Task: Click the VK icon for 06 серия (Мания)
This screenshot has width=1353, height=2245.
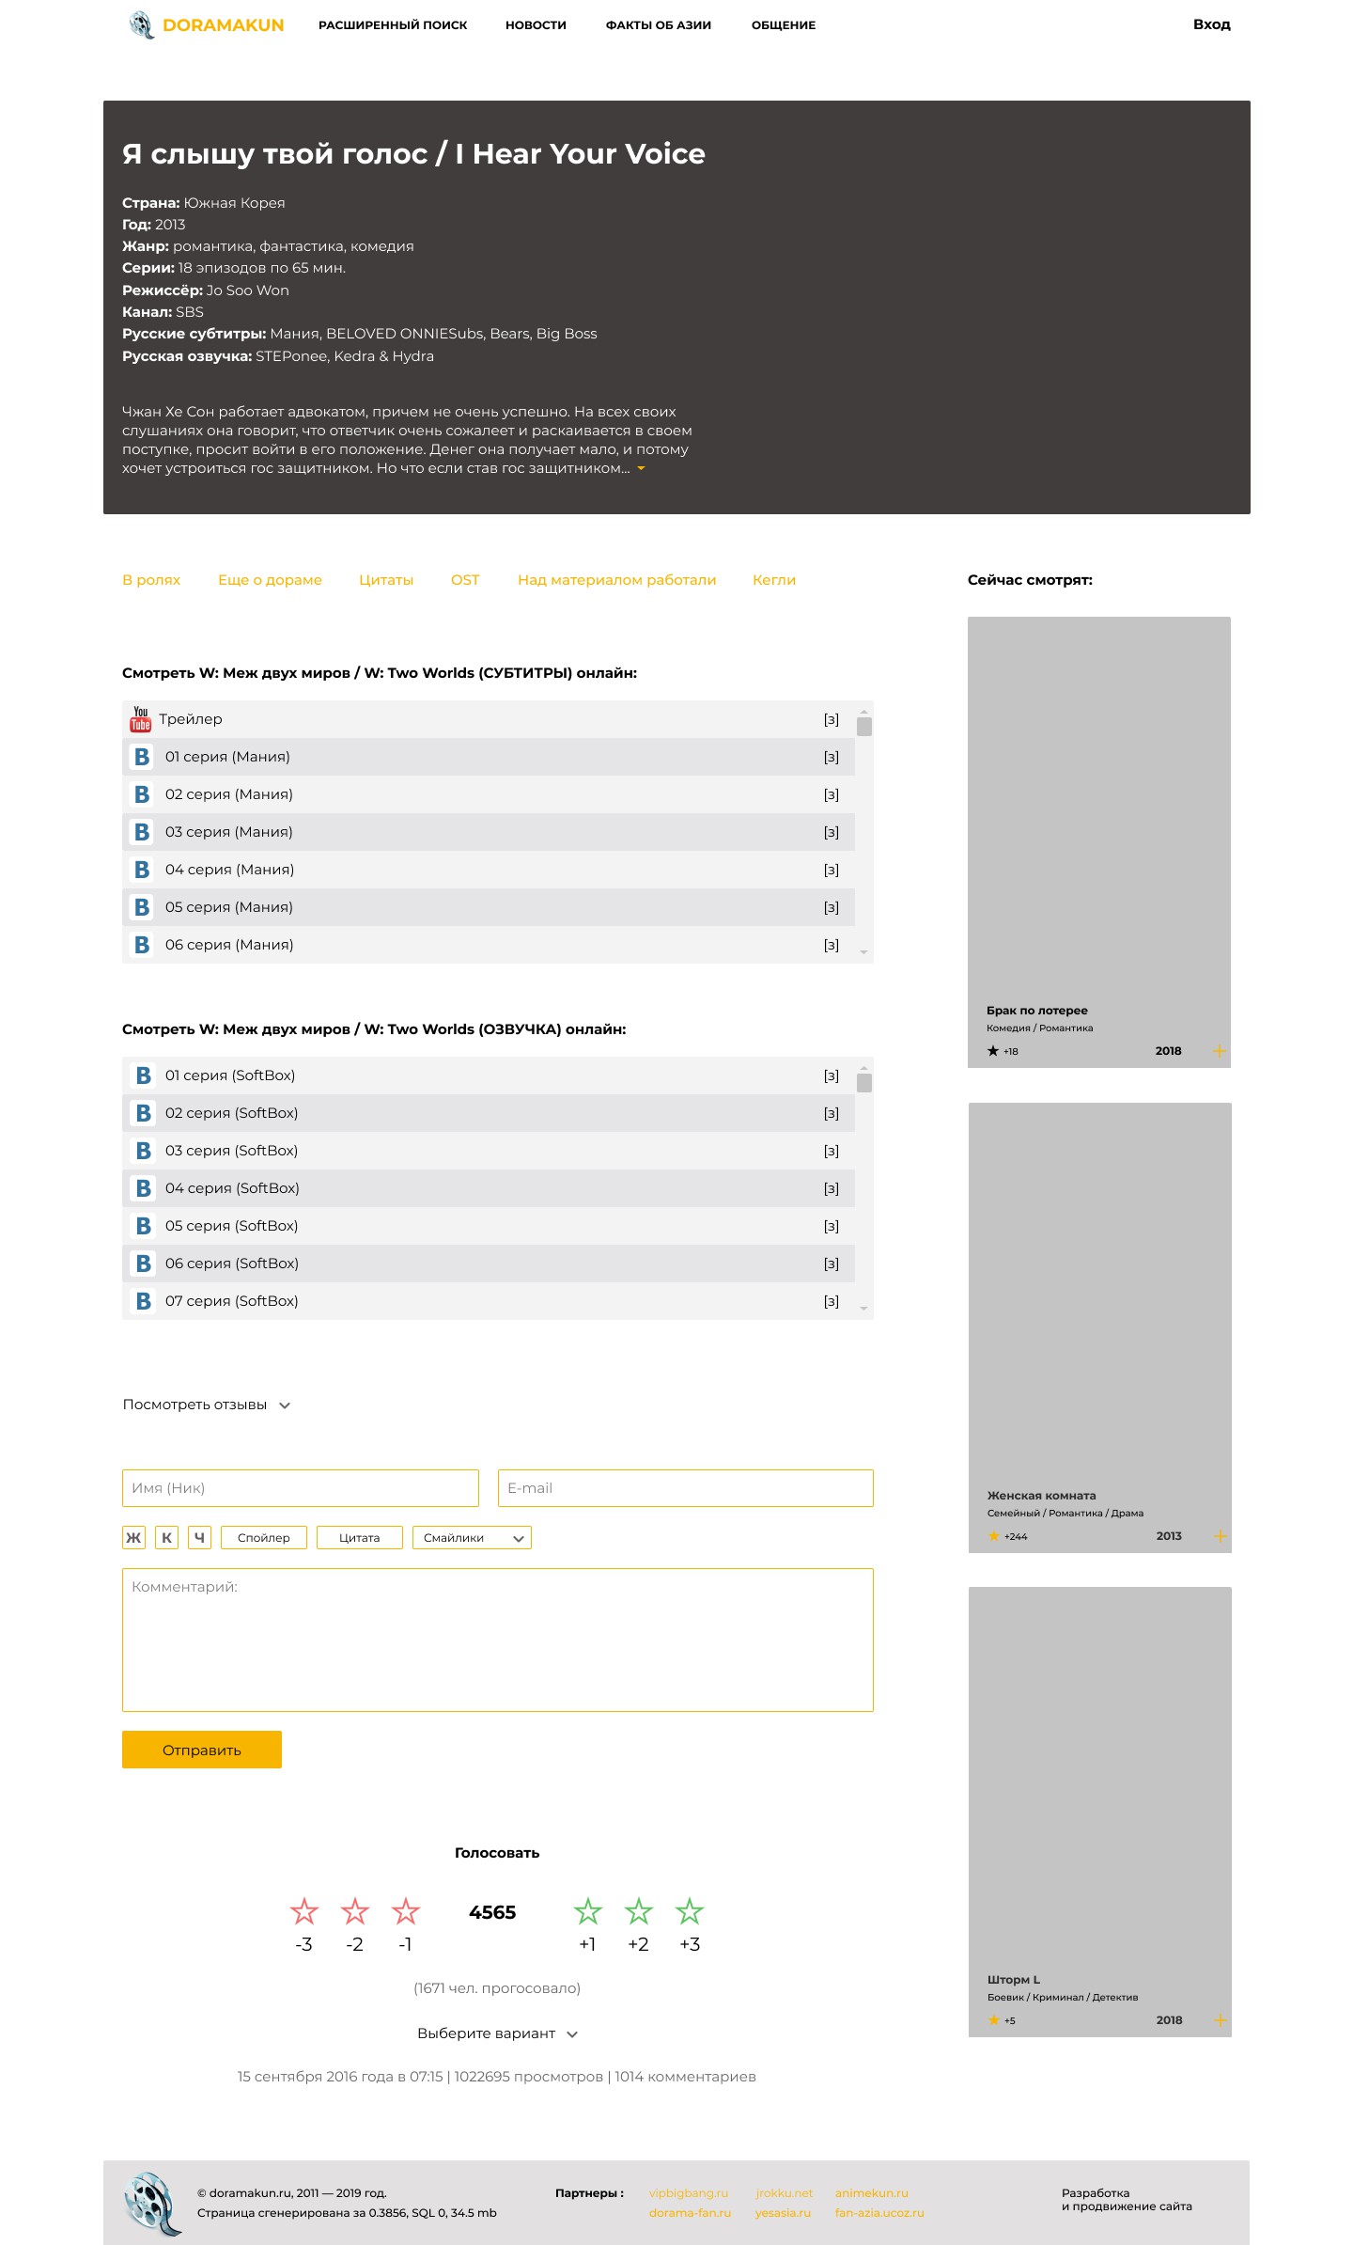Action: click(142, 945)
